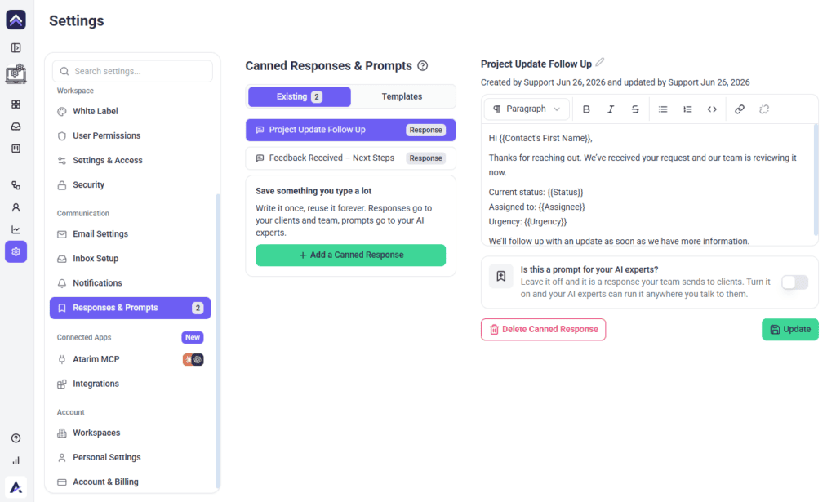This screenshot has width=836, height=502.
Task: Switch to the Templates tab
Action: tap(402, 96)
